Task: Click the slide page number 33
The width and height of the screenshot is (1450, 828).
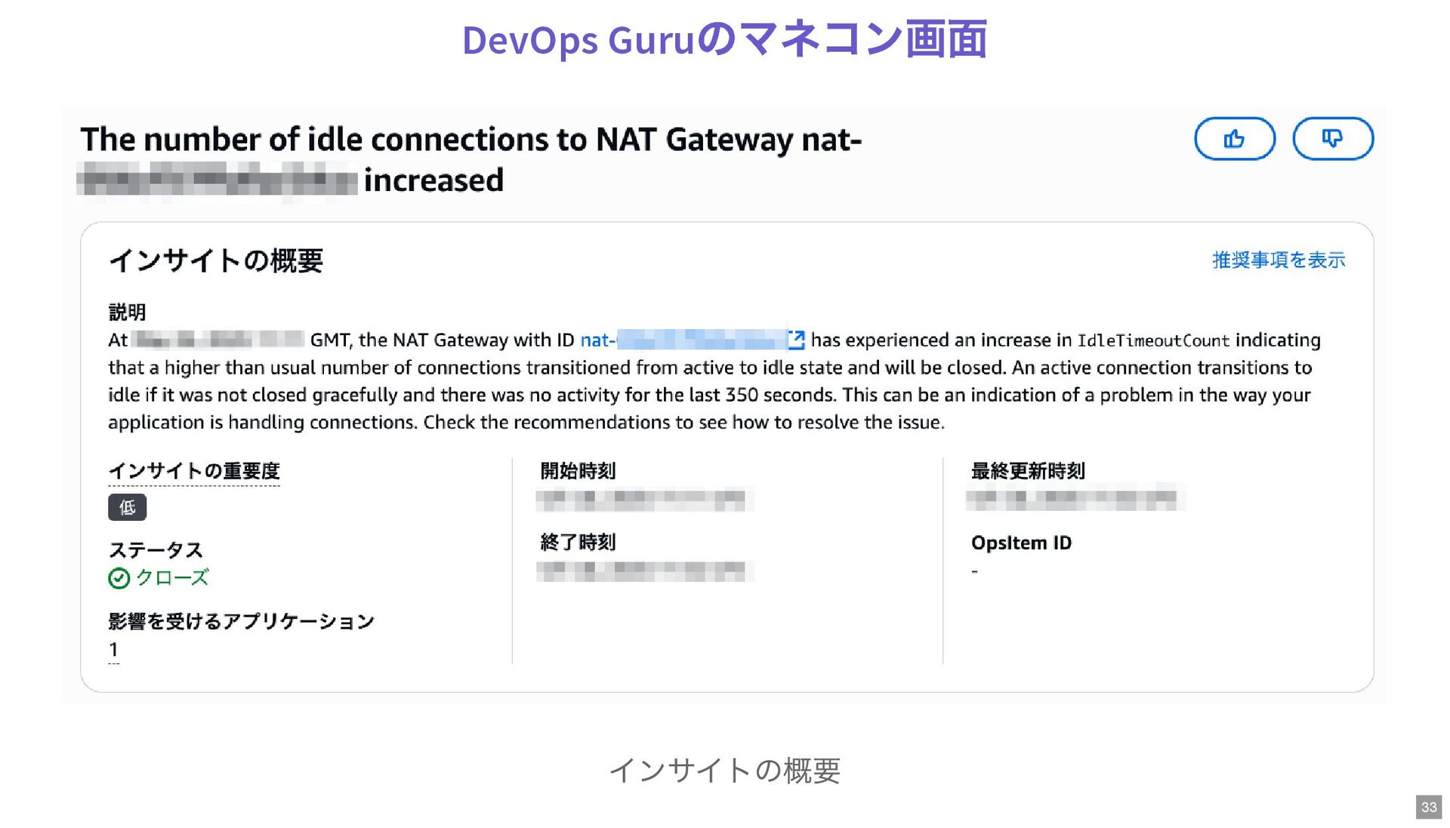Action: point(1428,807)
